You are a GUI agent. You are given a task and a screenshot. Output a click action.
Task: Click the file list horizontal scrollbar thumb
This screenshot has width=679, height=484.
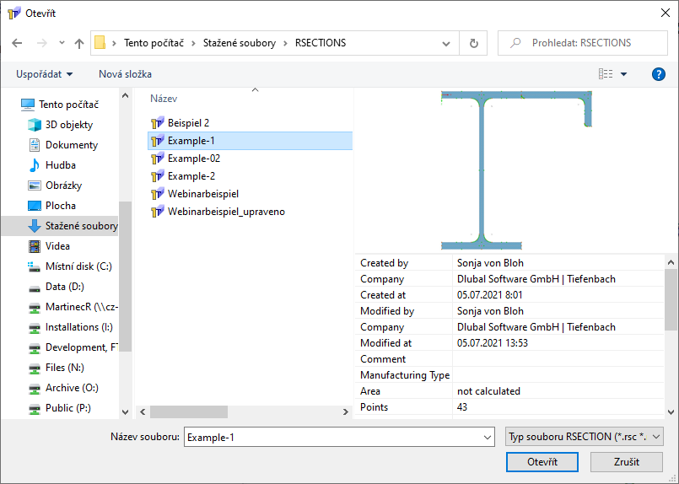click(189, 412)
